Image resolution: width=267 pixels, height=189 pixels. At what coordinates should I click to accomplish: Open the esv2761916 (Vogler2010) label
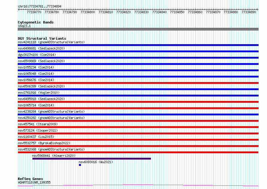coord(39,93)
